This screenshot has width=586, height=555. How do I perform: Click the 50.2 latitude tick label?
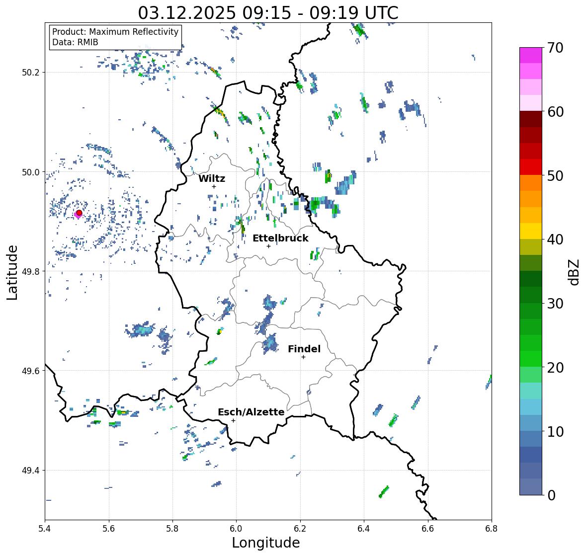pyautogui.click(x=31, y=73)
